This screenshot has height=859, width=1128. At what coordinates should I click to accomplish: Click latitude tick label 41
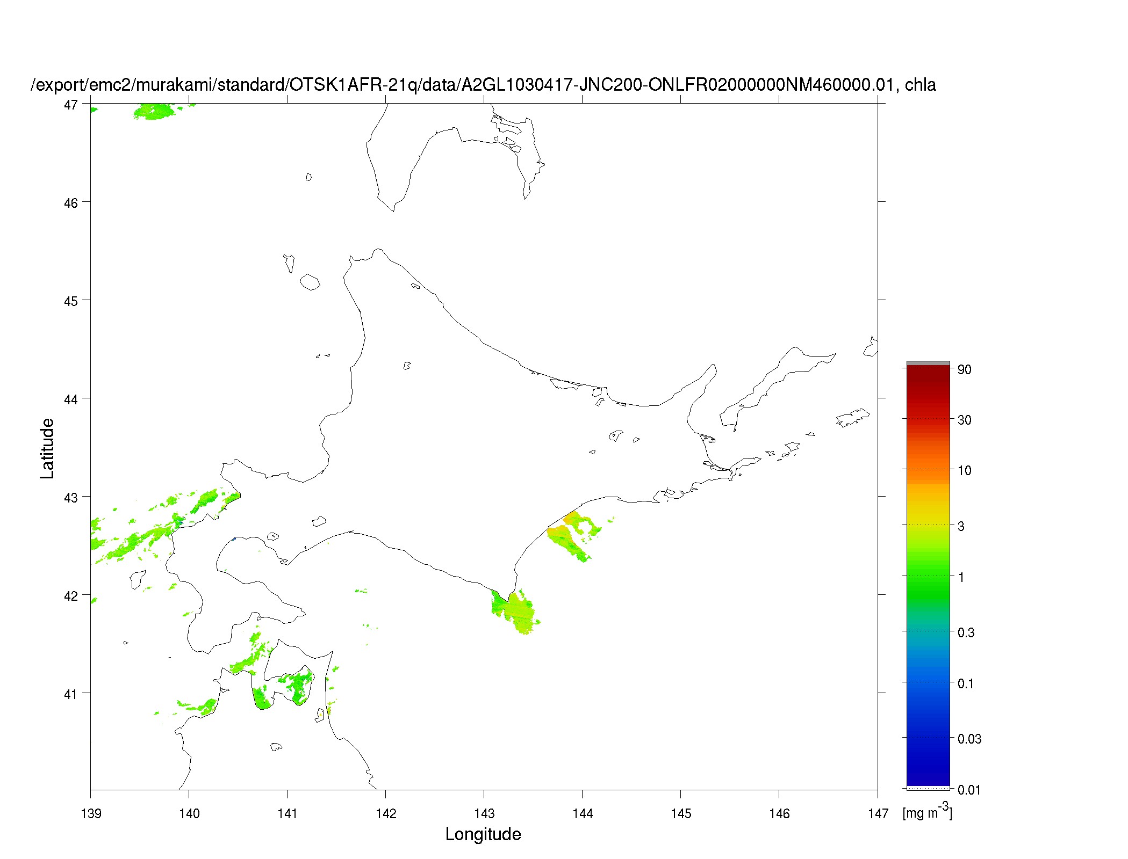70,694
